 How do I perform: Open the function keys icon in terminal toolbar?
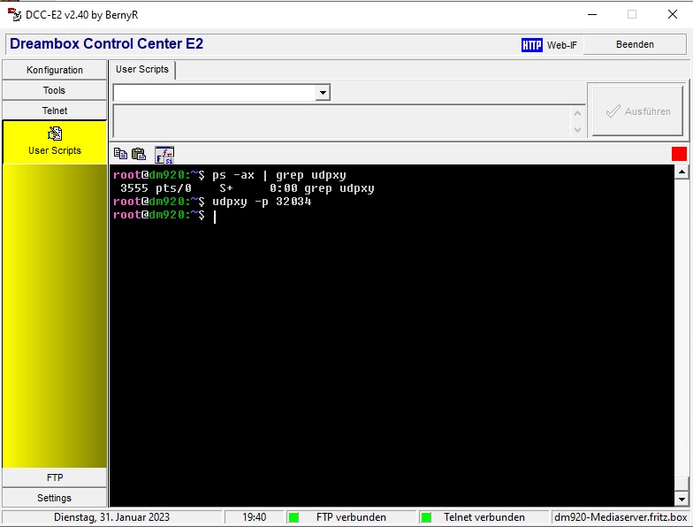click(x=164, y=155)
